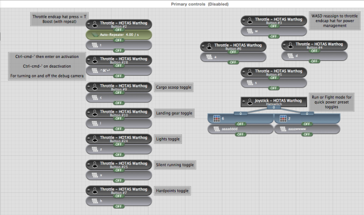Select the 'WASD reassign to throttle endcap hat' note
The image size is (364, 215).
[334, 20]
